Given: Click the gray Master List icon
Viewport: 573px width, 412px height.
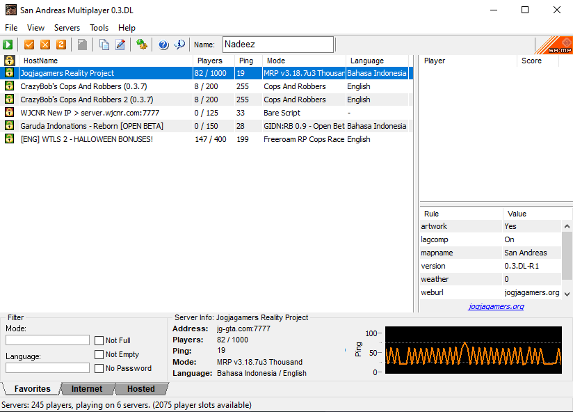Looking at the screenshot, I should point(82,45).
